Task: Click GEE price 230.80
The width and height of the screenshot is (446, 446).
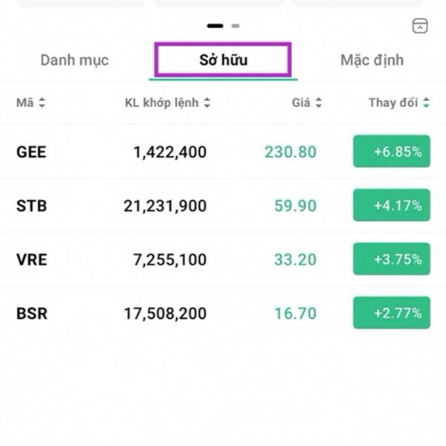Action: (x=290, y=152)
